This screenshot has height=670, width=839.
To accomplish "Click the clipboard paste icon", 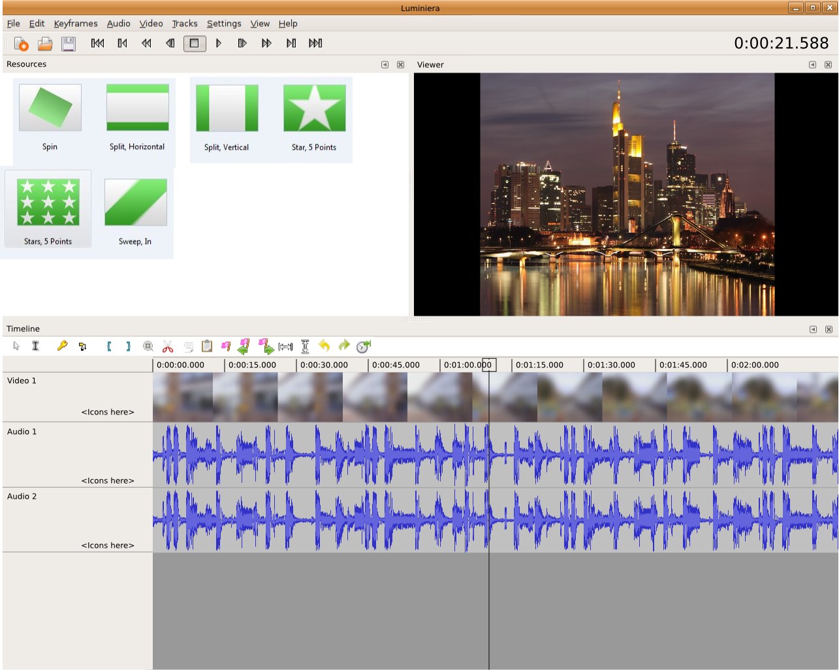I will pos(207,346).
